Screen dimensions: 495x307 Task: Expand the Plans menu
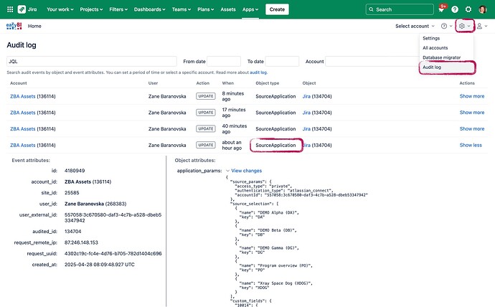(205, 9)
